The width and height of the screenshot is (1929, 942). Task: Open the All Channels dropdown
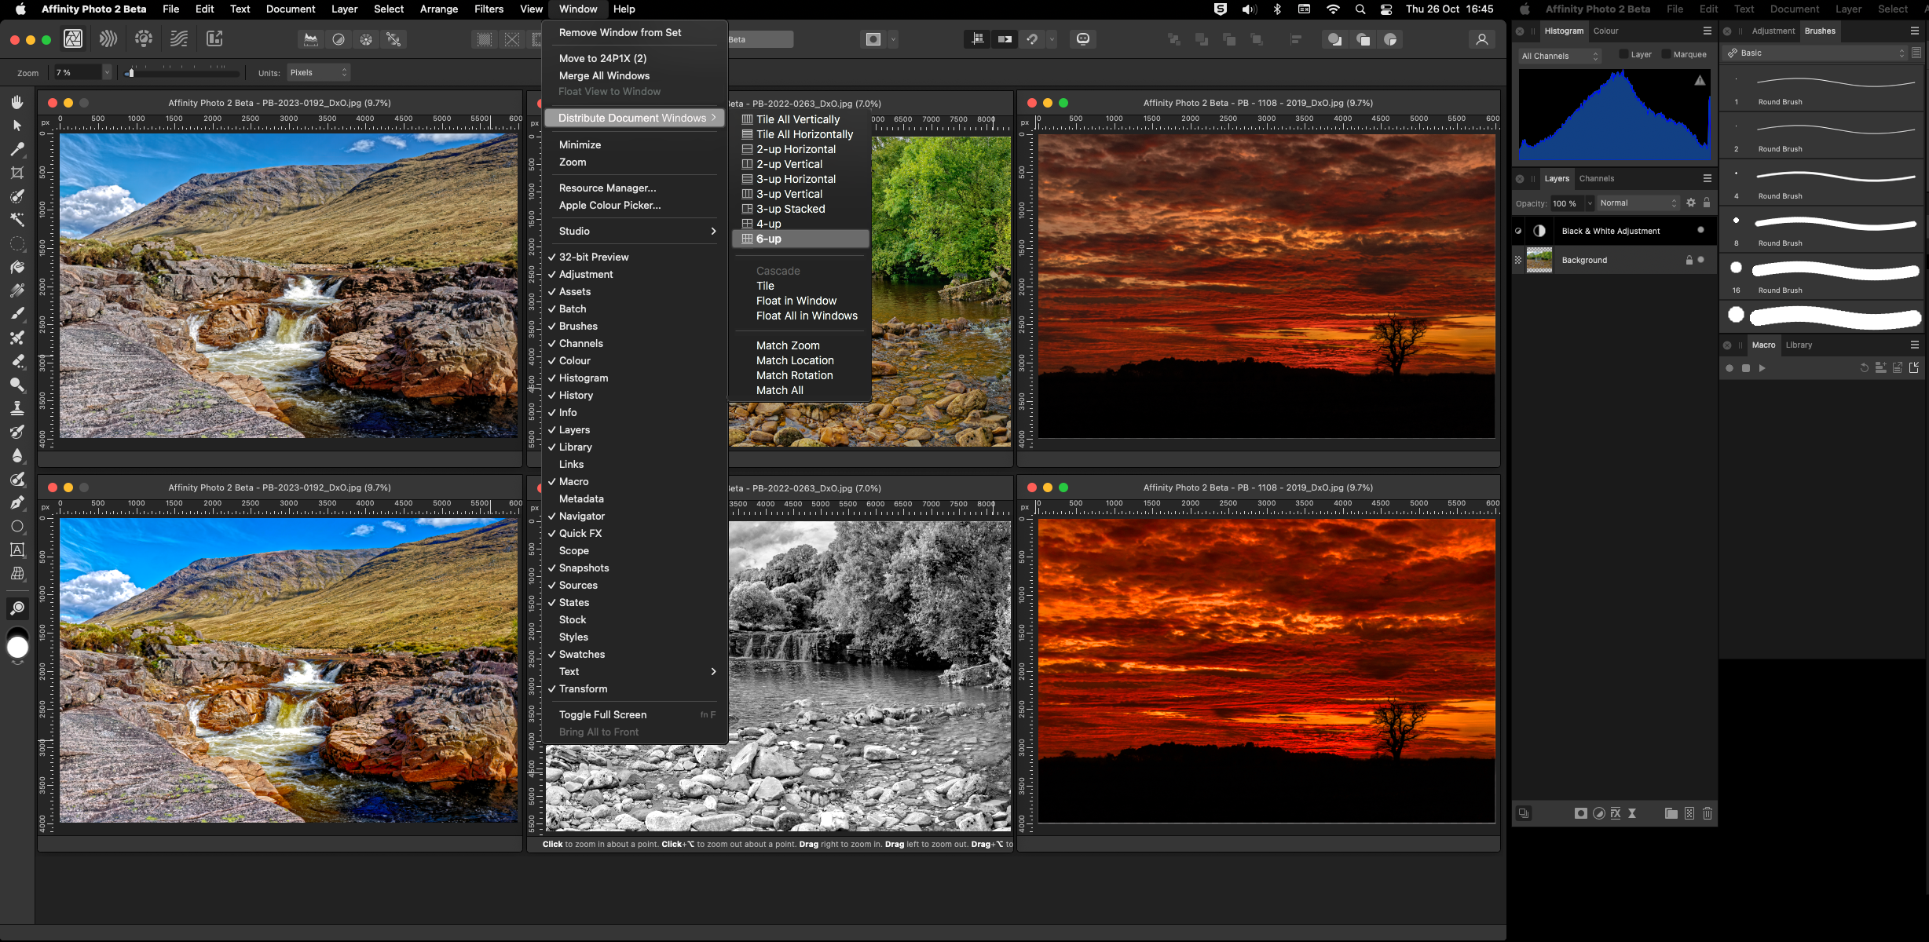pyautogui.click(x=1559, y=56)
